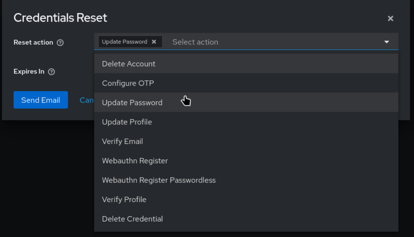Click help icon beside Expires In
This screenshot has width=414, height=237.
tap(52, 72)
